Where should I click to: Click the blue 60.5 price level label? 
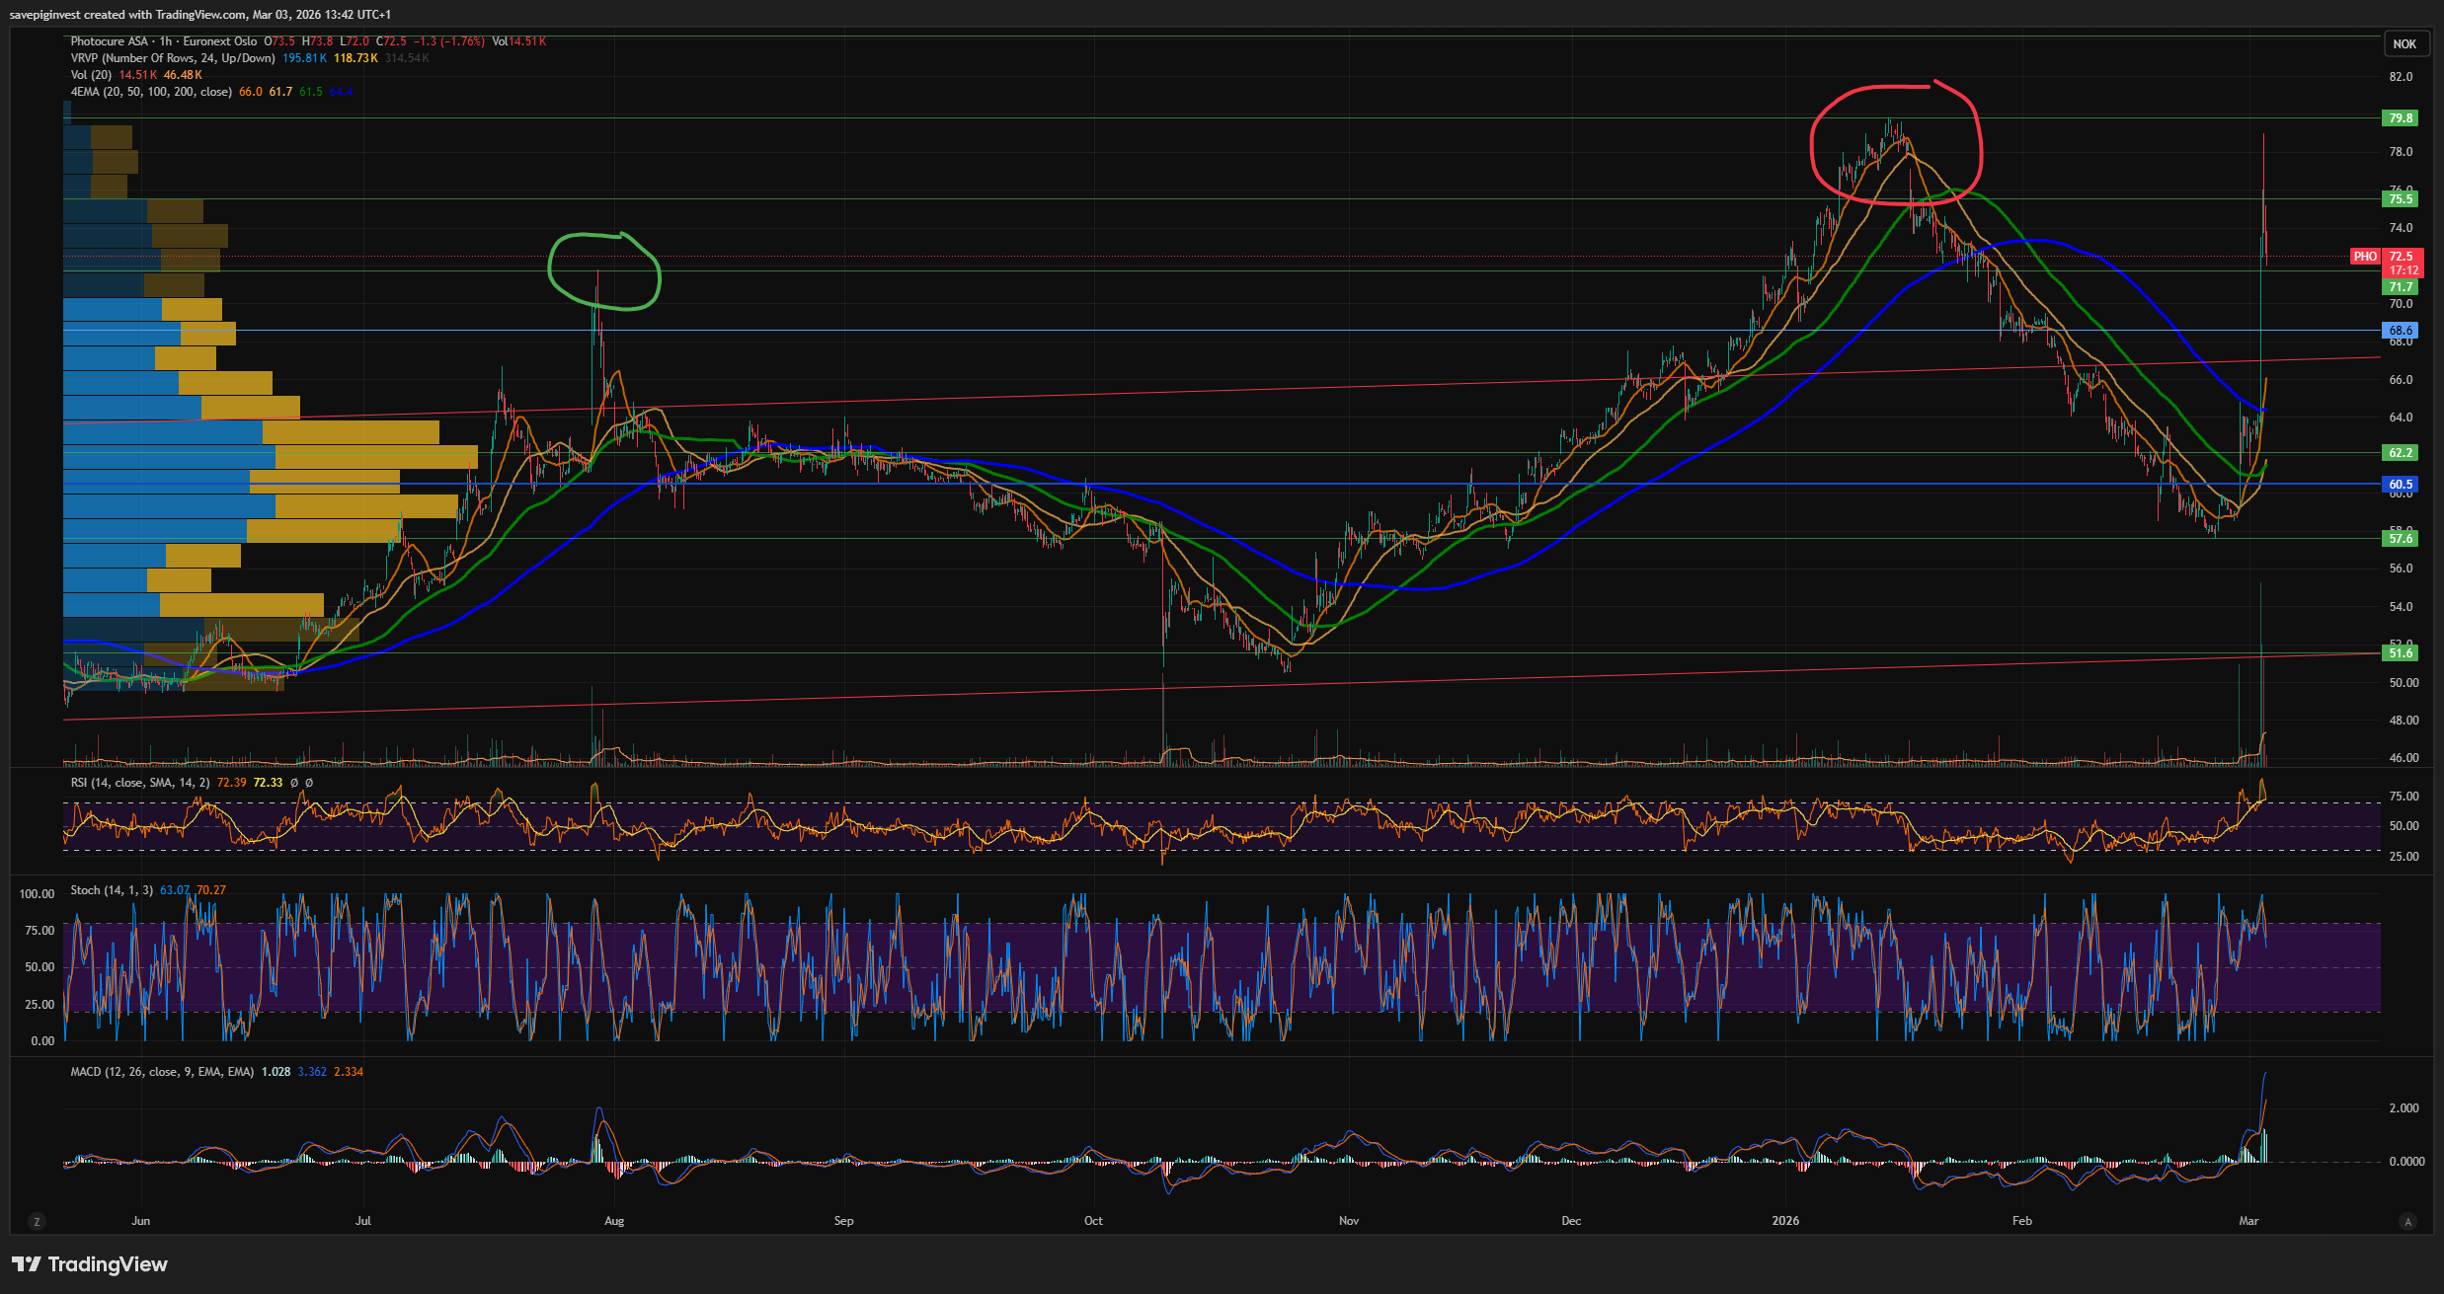point(2401,485)
